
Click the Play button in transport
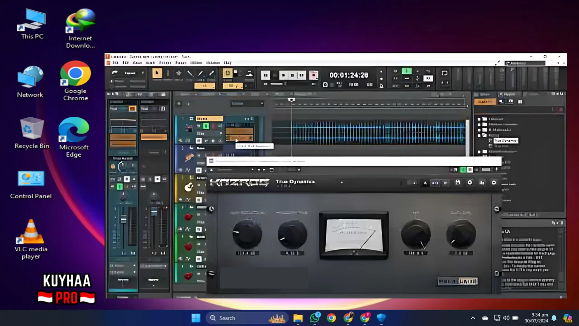coord(283,75)
